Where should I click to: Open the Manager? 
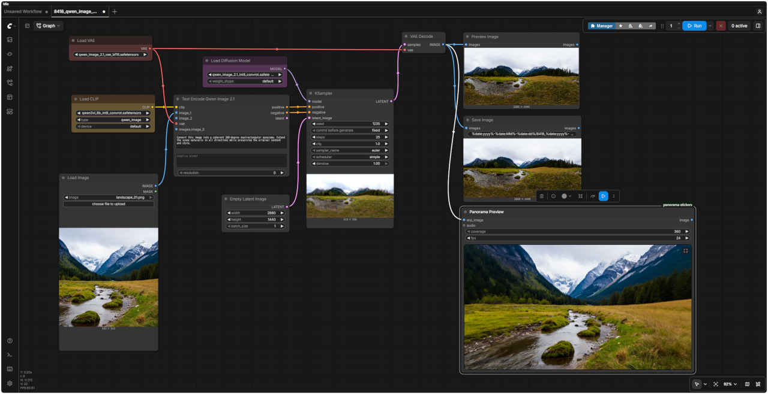point(602,26)
